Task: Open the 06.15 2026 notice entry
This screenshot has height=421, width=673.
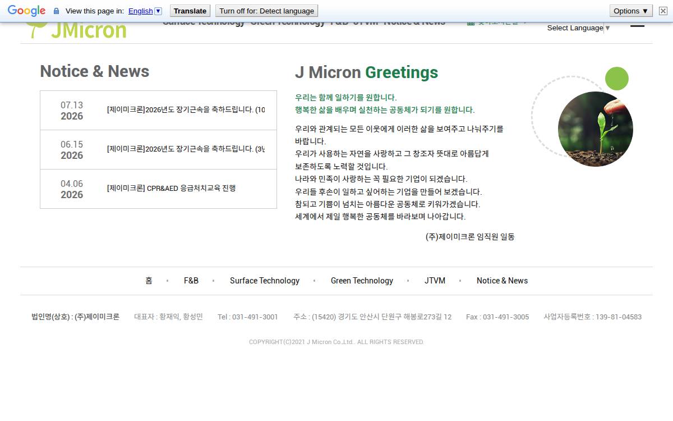Action: [158, 149]
